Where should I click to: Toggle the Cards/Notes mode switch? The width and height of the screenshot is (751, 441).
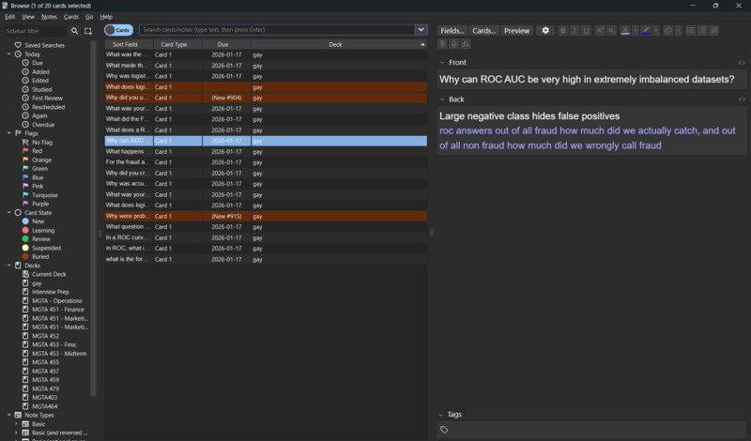(118, 30)
